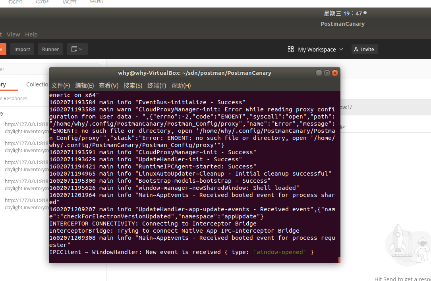Click 'Bootstrap-models~bootstrap - Success' log line
The image size is (431, 281).
point(160,181)
